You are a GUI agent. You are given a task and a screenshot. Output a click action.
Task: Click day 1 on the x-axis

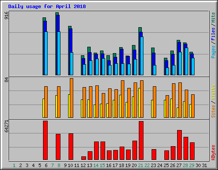tap(14, 165)
